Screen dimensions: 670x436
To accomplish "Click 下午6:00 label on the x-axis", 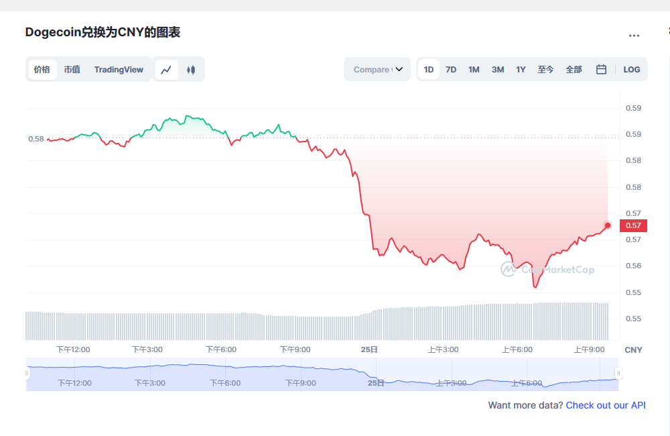I will [x=221, y=349].
